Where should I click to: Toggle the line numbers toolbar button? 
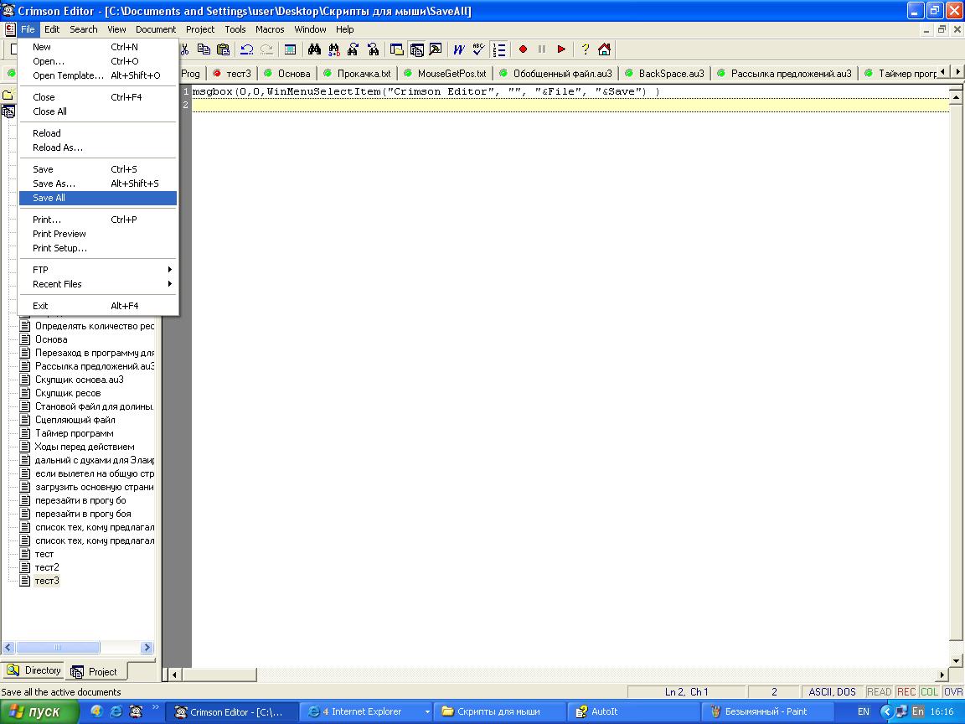tap(499, 49)
